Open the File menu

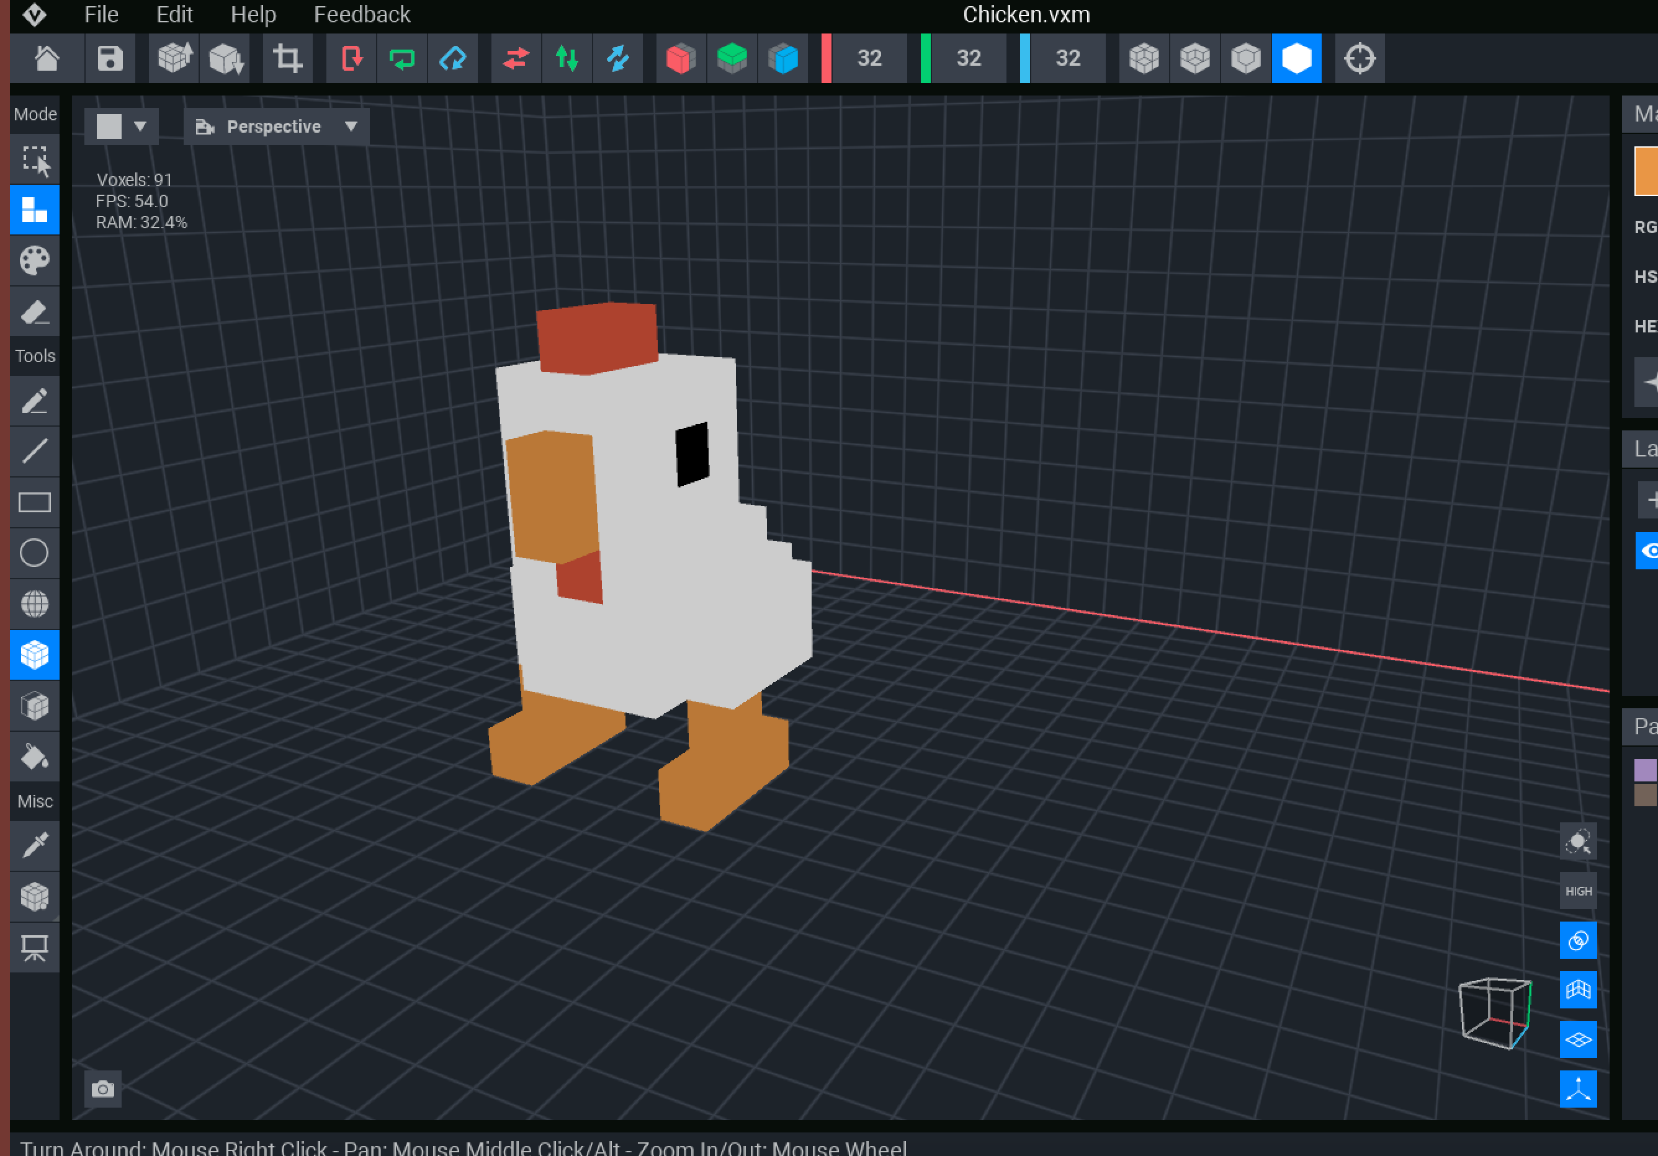point(101,14)
